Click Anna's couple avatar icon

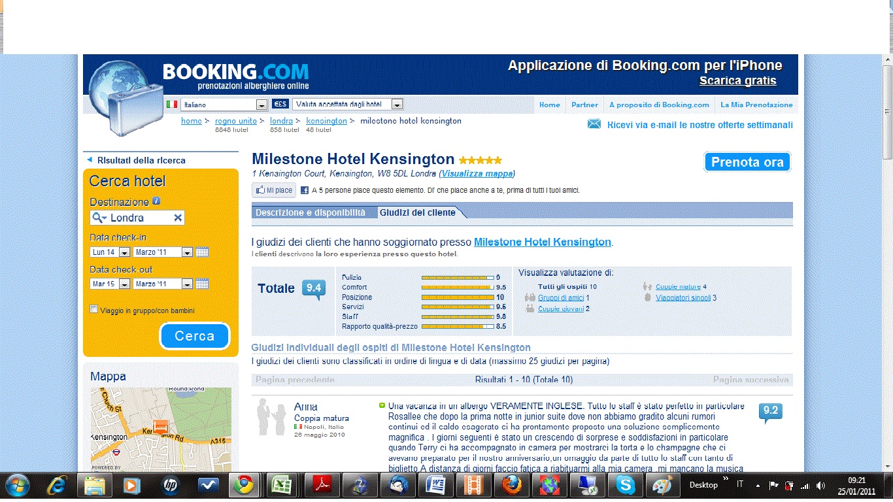click(x=271, y=416)
